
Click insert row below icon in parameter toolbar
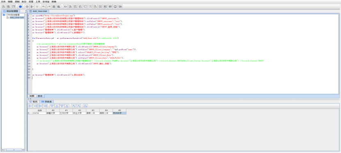point(57,106)
